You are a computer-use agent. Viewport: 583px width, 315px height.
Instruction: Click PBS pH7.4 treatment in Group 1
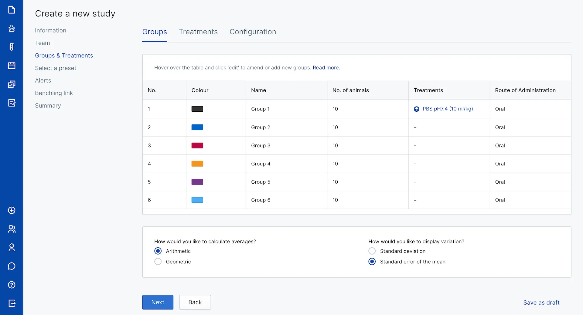[447, 109]
